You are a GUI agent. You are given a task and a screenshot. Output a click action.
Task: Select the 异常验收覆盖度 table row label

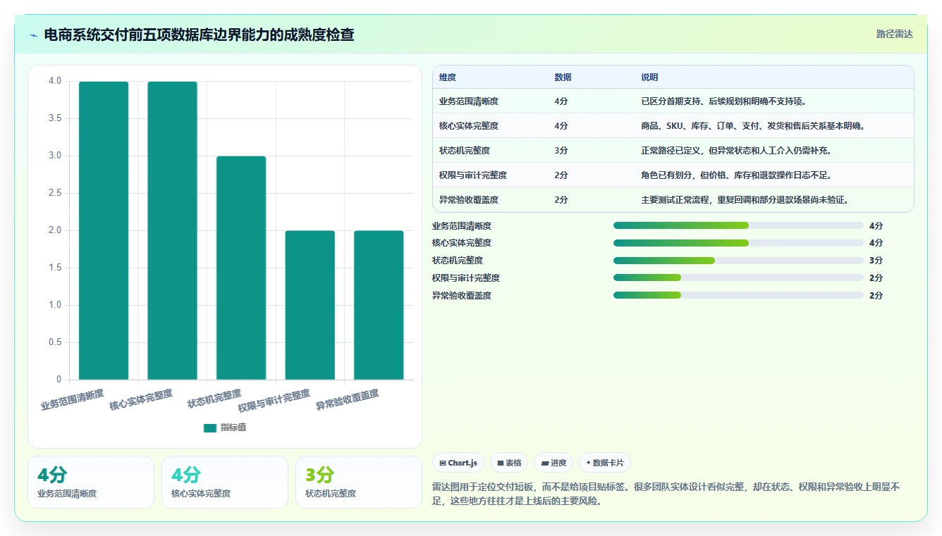[469, 200]
